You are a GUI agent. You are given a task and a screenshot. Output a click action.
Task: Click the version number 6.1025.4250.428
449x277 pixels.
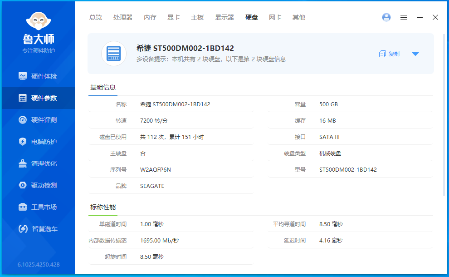point(39,265)
